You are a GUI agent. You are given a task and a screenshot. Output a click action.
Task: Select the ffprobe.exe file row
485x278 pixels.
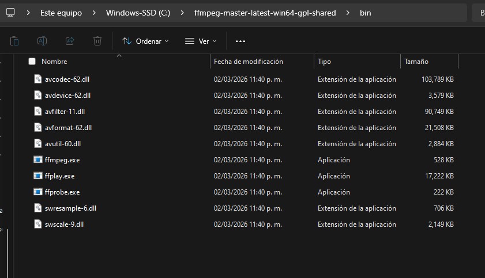click(x=62, y=192)
